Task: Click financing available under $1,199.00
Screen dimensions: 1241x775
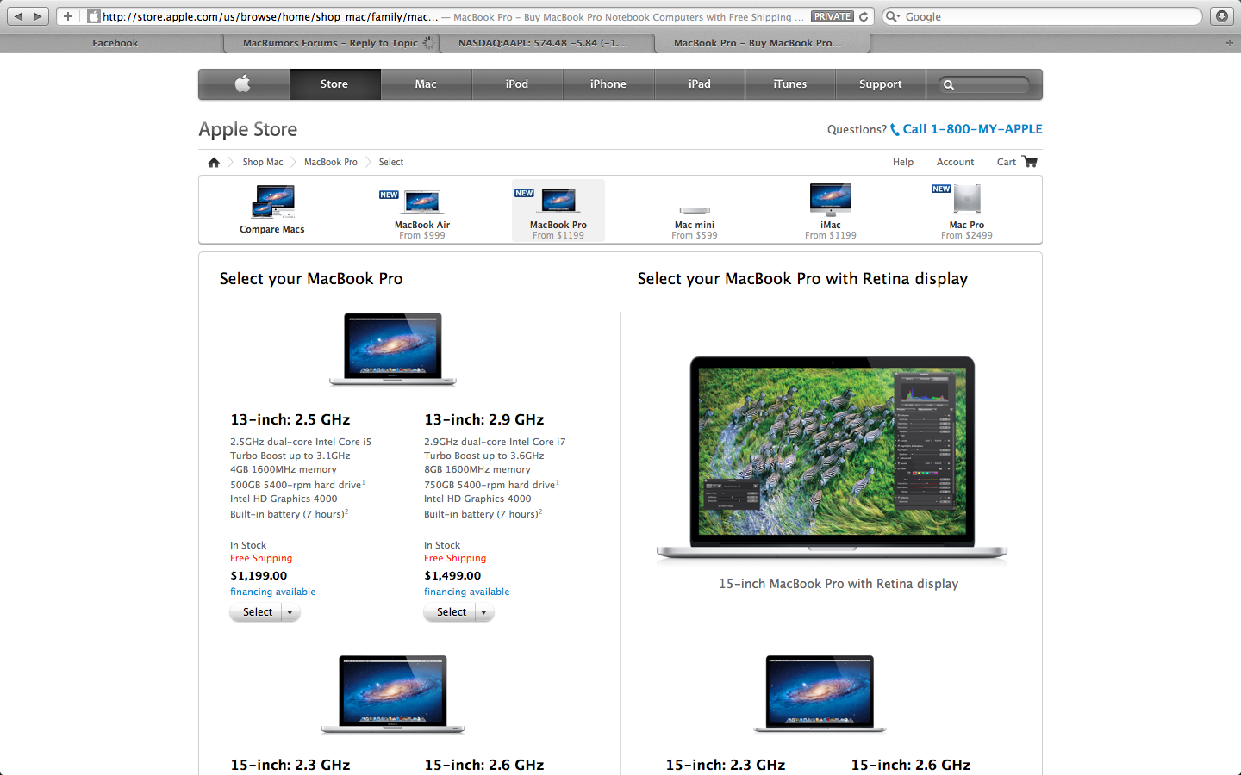Action: coord(273,592)
